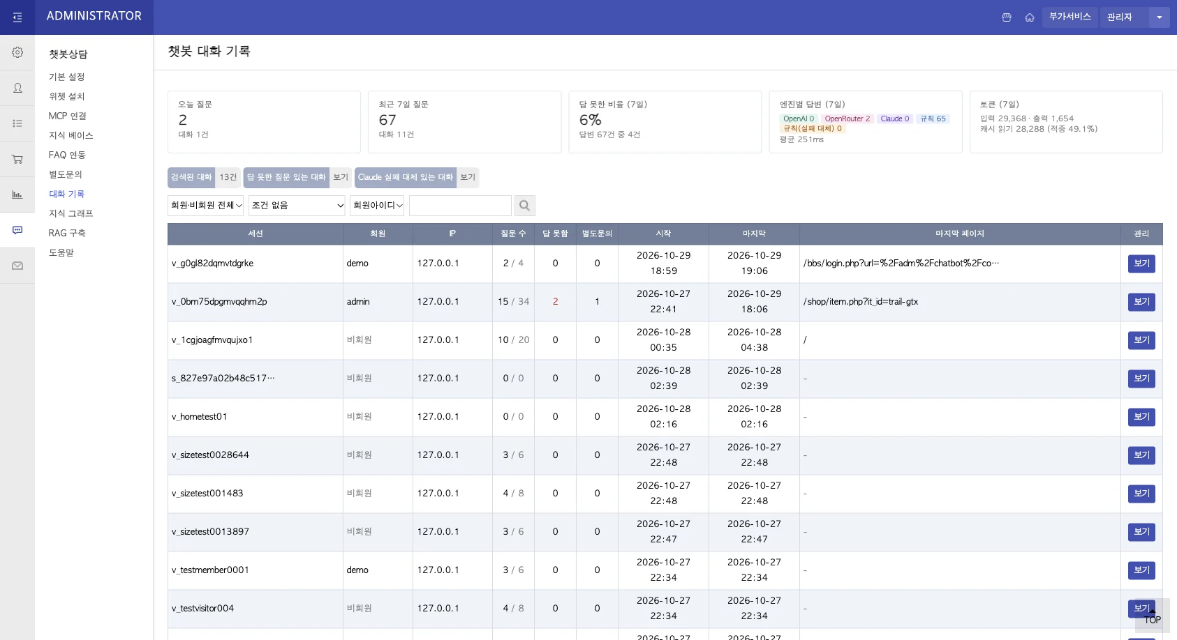
Task: Open 지식 그래프 menu item
Action: click(x=71, y=213)
